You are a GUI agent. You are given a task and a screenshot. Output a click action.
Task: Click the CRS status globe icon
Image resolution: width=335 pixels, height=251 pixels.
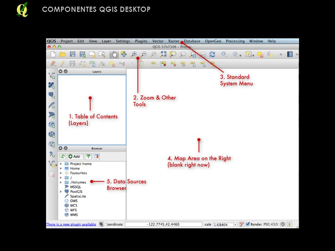coord(283,224)
